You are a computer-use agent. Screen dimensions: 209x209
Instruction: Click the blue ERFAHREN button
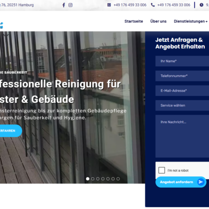pyautogui.click(x=10, y=131)
